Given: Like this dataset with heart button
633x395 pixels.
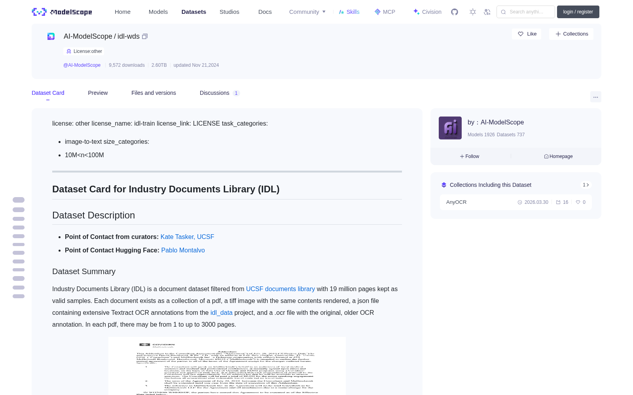Looking at the screenshot, I should [x=527, y=34].
